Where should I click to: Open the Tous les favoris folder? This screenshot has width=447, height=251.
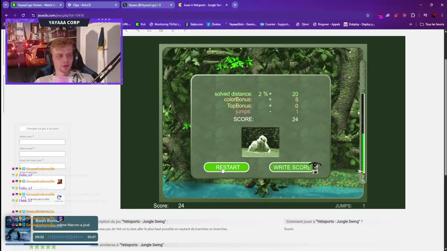point(432,24)
